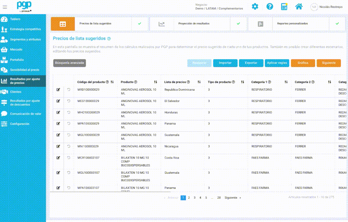This screenshot has width=348, height=222.
Task: Open Sensibilidad al precio section
Action: [23, 70]
